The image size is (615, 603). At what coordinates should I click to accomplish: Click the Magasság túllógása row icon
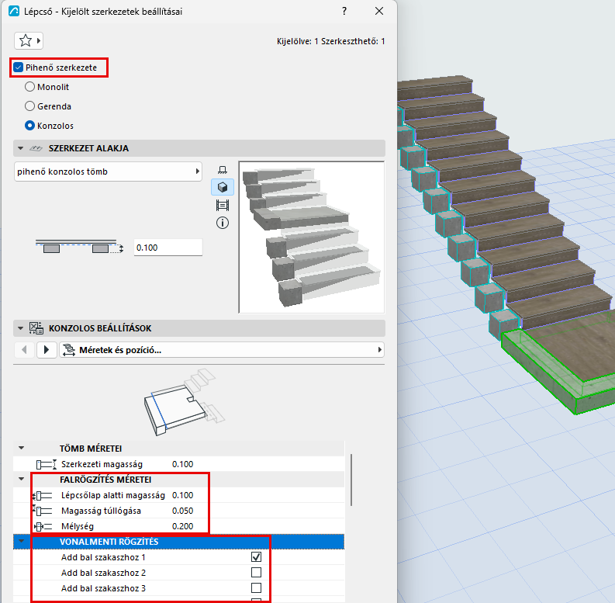(x=43, y=511)
